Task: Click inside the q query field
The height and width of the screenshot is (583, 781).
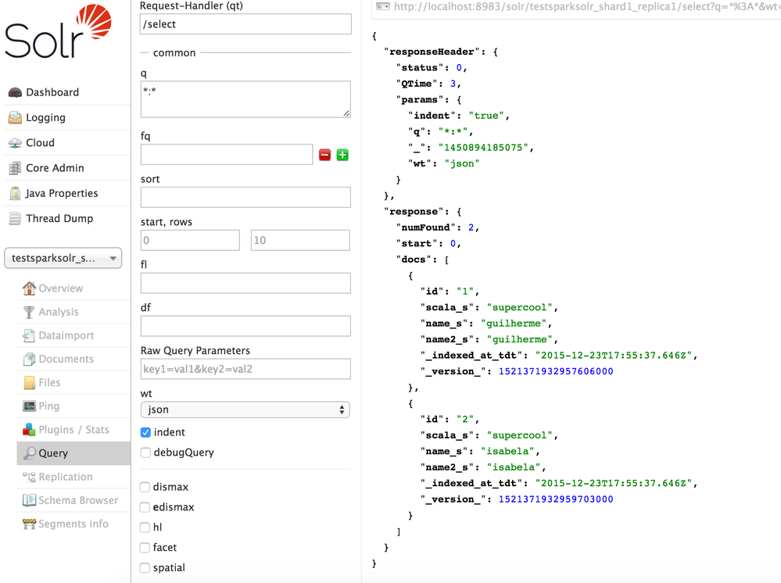Action: point(245,98)
